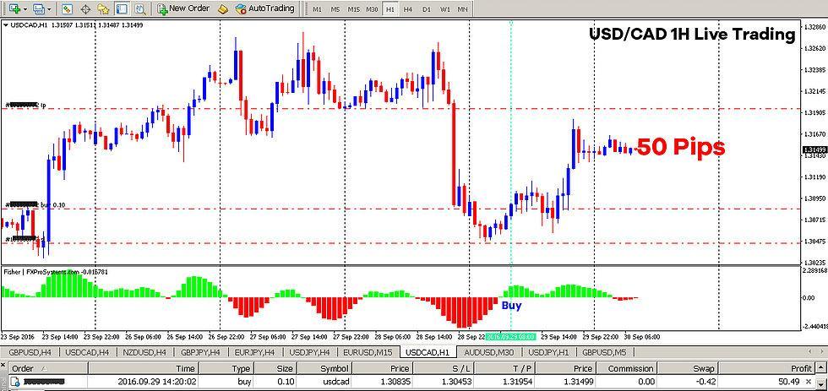The image size is (828, 391).
Task: Open the Market Watch panel icon
Action: point(67,8)
